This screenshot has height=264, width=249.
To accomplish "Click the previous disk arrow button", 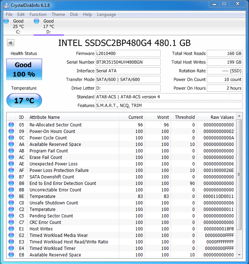I will click(10, 43).
